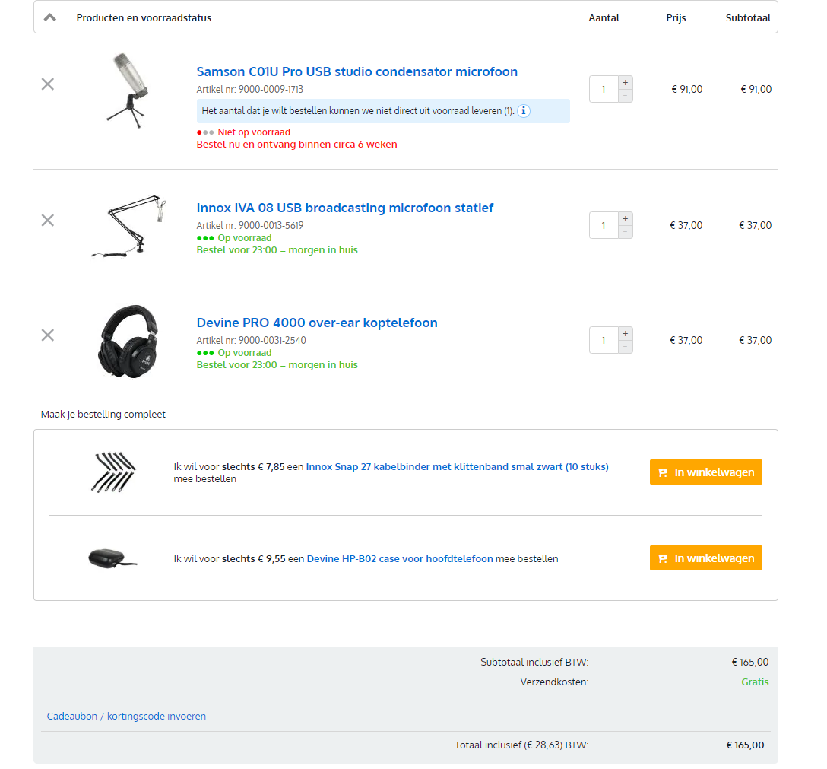Remove Samson C01U Pro microphone from cart
This screenshot has width=827, height=769.
(x=47, y=84)
